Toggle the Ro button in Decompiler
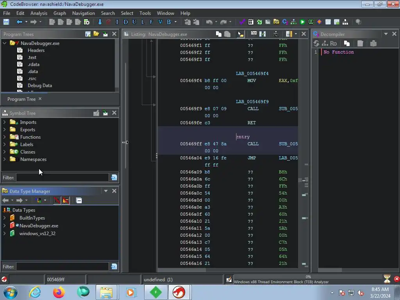The image size is (400, 300). coord(334,43)
